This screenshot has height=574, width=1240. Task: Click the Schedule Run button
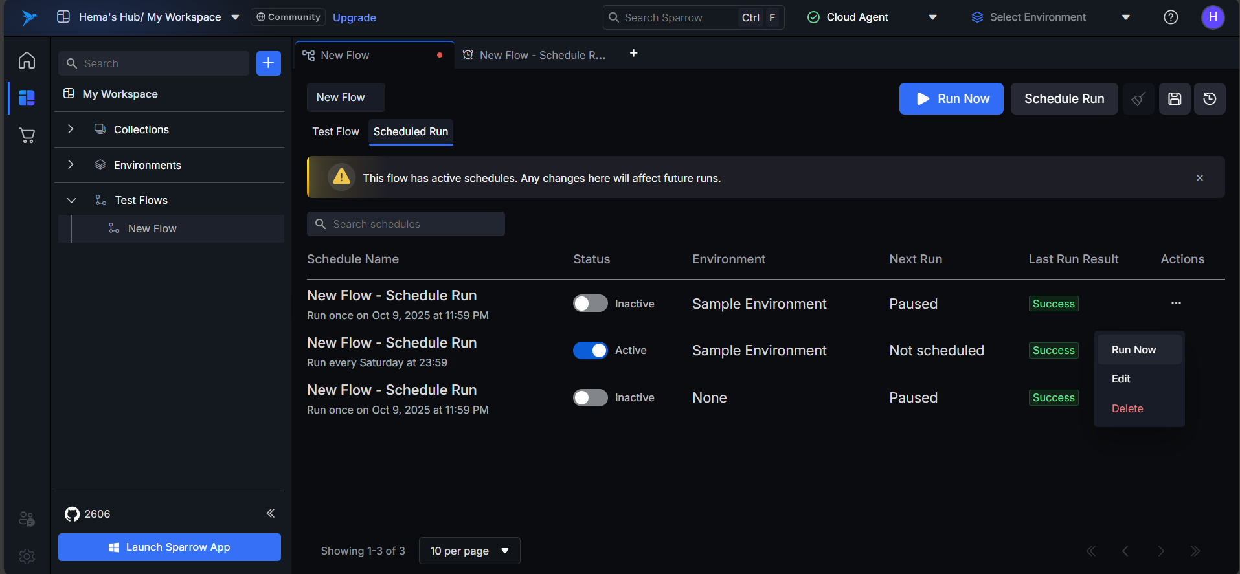pos(1064,98)
